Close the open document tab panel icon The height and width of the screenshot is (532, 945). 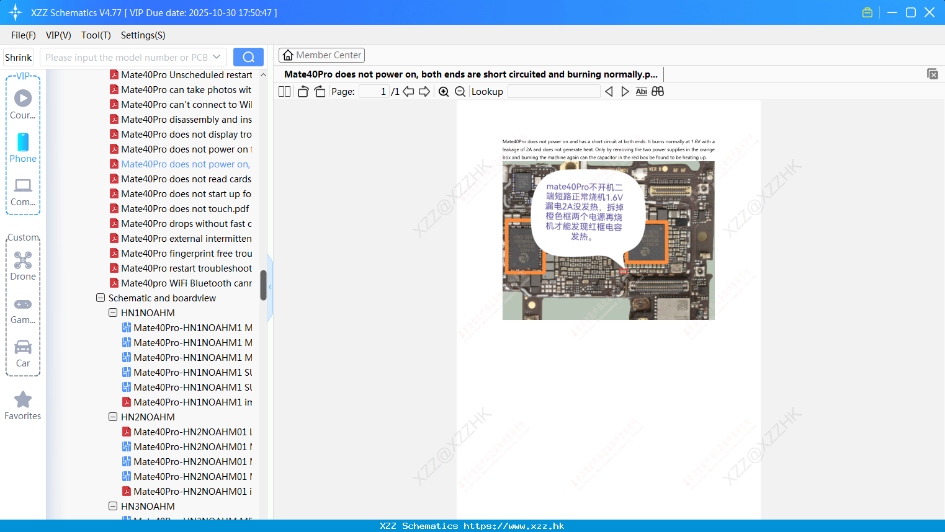click(x=933, y=74)
